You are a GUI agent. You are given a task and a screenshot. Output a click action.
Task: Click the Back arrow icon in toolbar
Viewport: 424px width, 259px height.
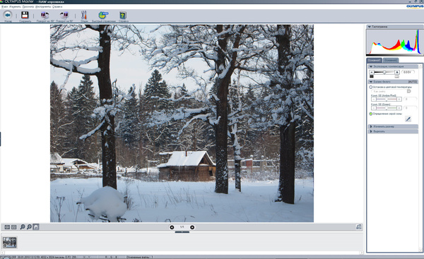point(8,15)
